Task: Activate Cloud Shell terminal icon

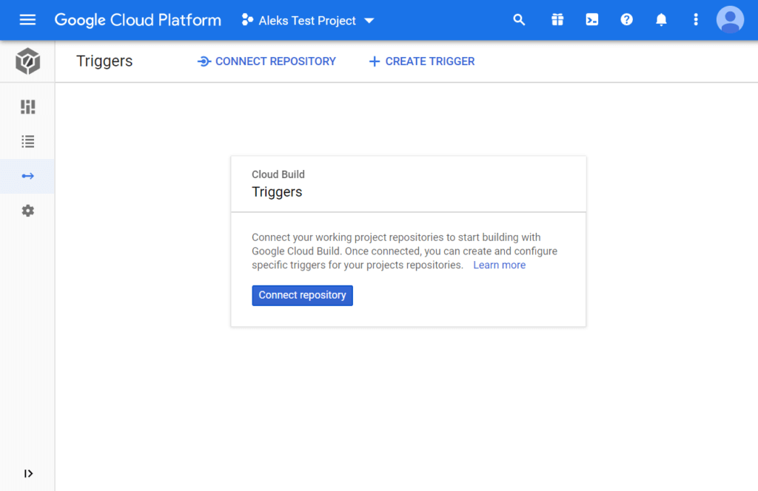Action: click(x=592, y=20)
